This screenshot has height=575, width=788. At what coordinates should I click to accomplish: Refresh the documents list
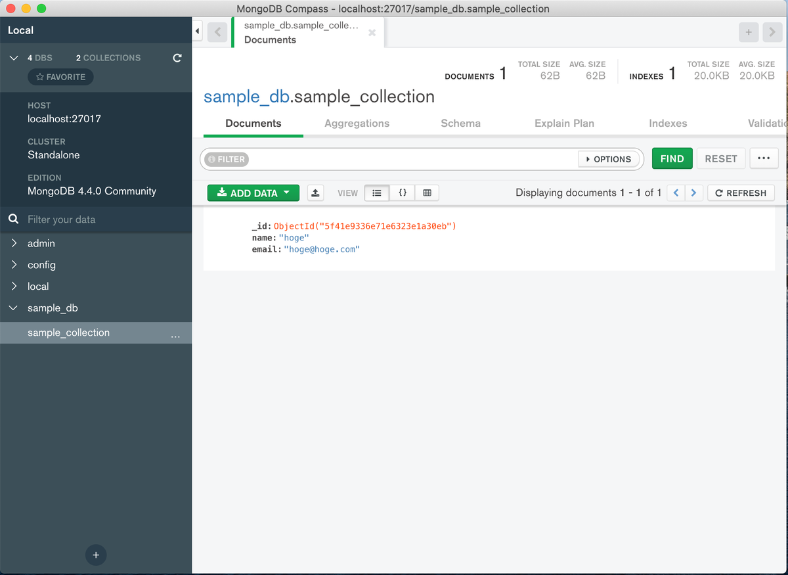(x=741, y=193)
